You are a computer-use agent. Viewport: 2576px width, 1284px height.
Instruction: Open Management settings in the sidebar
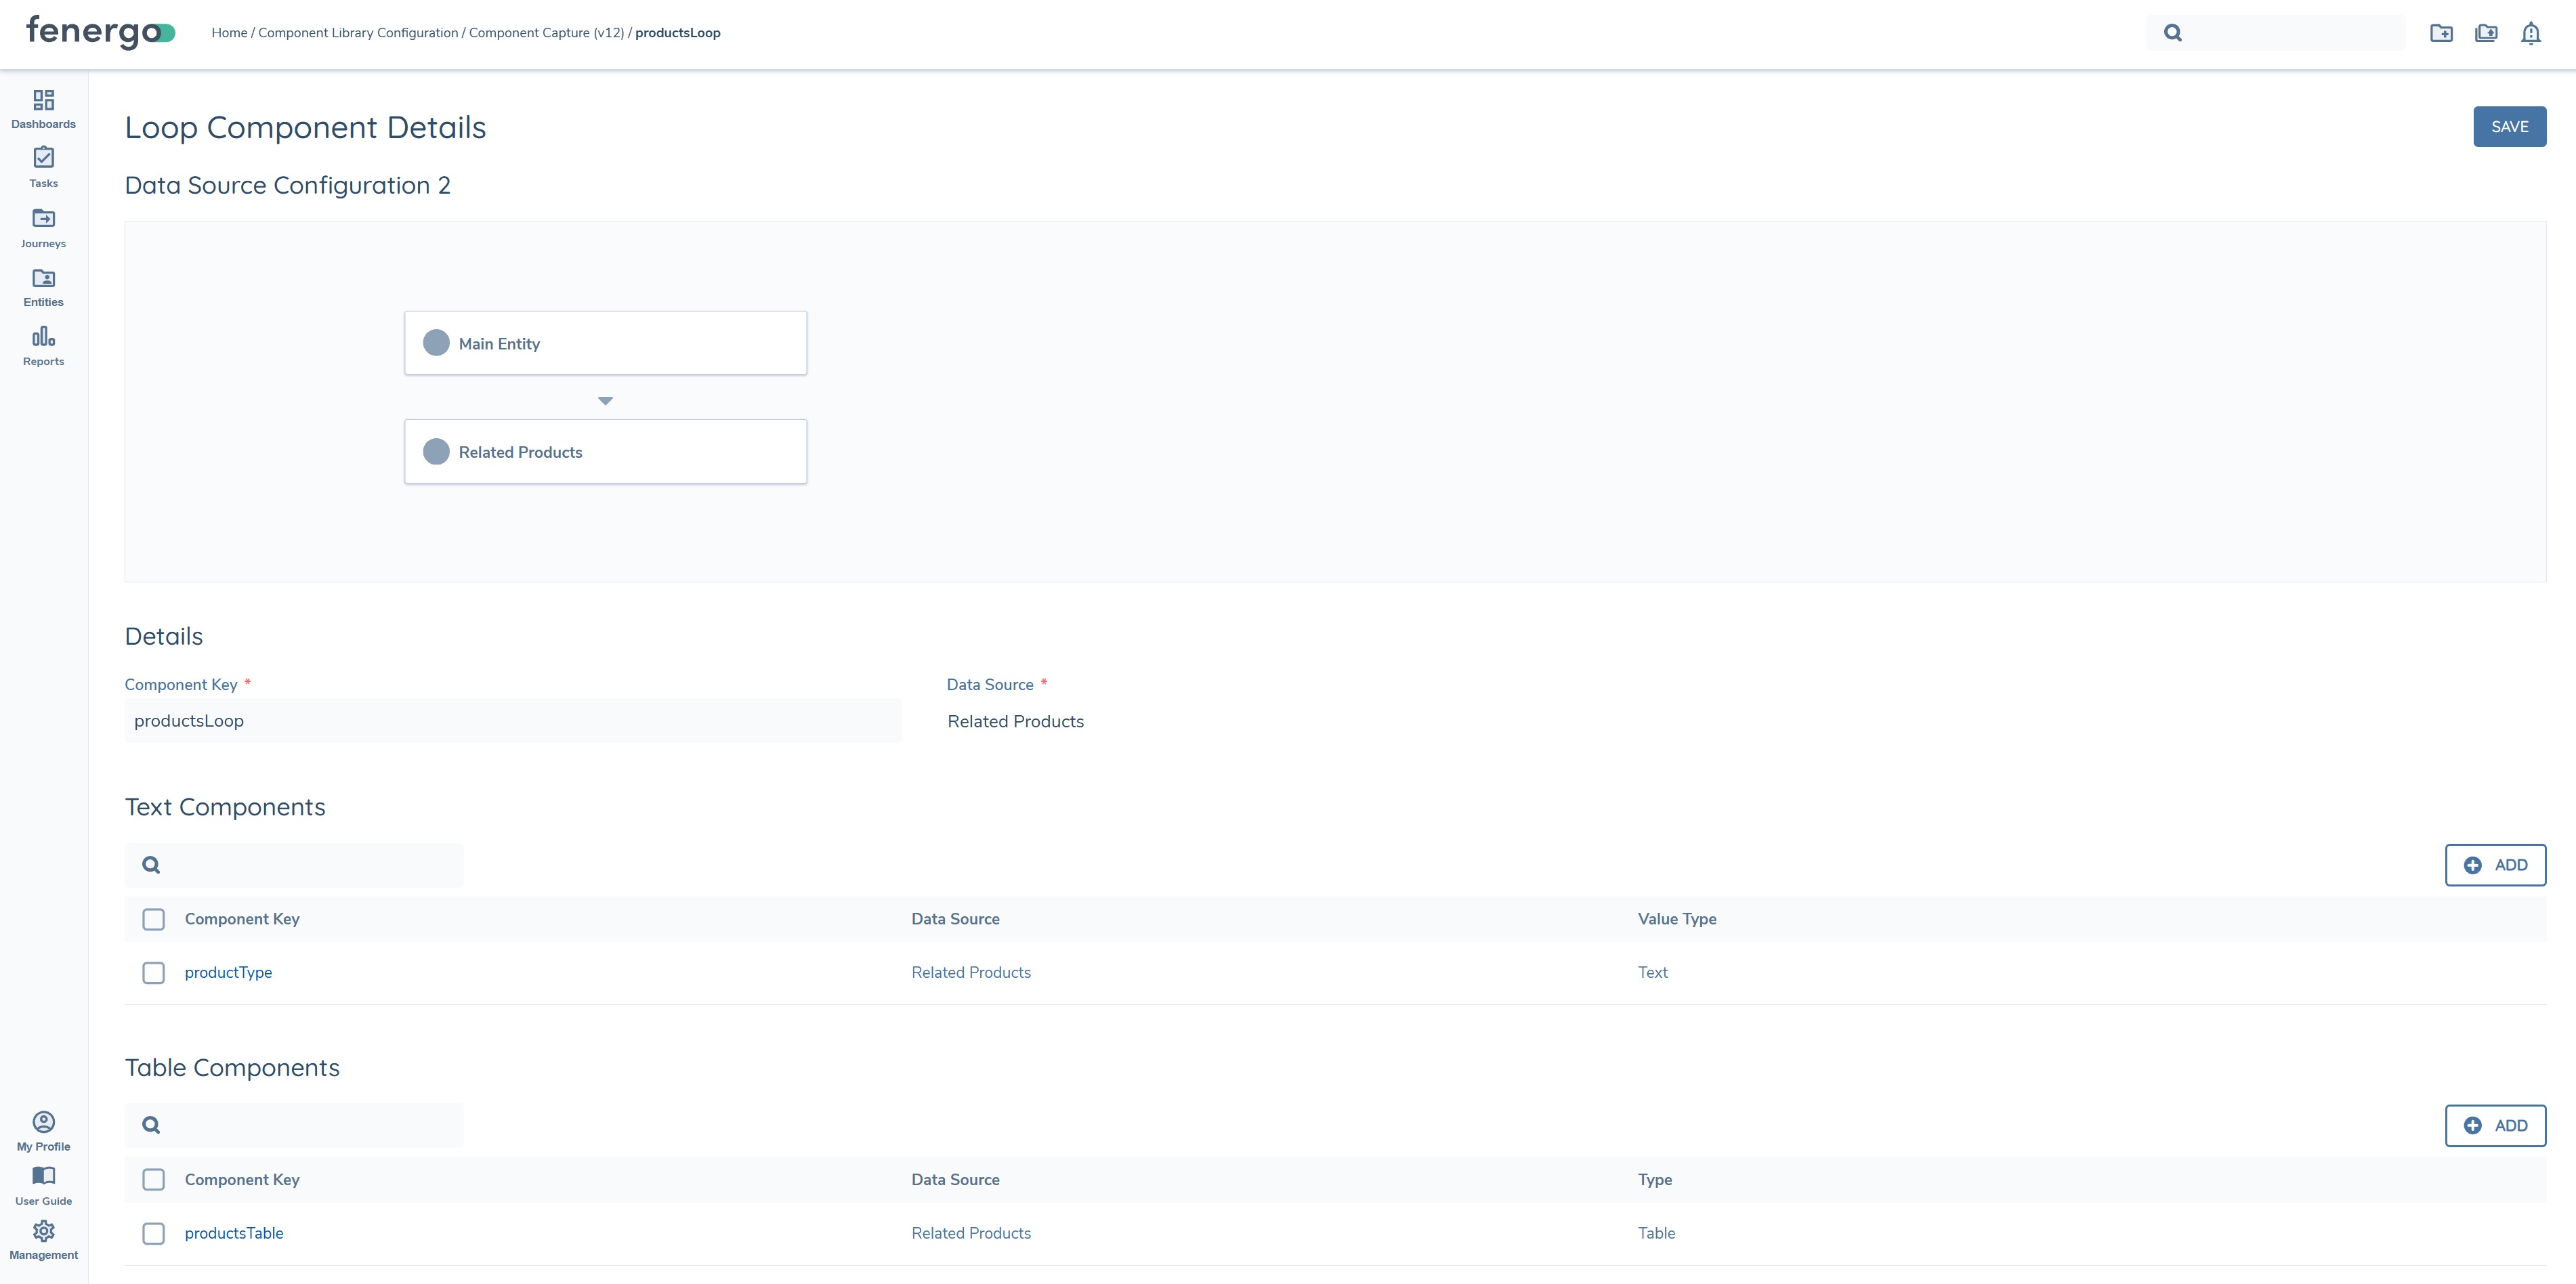pyautogui.click(x=43, y=1237)
